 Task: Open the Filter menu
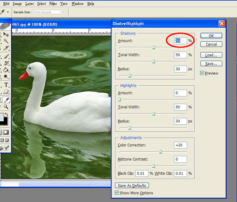click(x=53, y=4)
